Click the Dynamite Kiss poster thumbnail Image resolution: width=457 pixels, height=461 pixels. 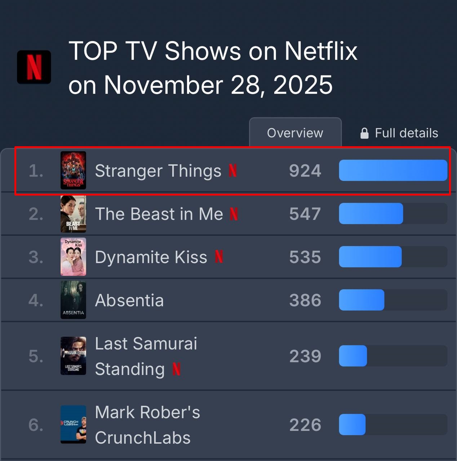tap(73, 257)
